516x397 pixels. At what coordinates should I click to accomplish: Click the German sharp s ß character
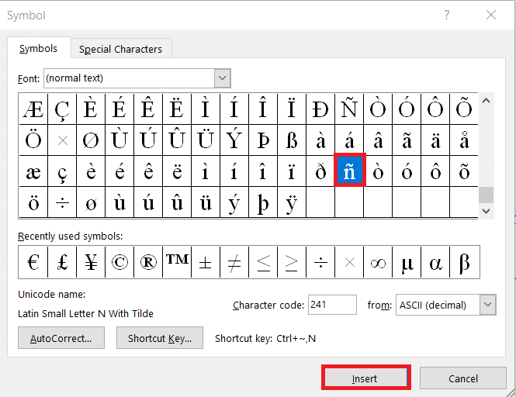pos(292,140)
